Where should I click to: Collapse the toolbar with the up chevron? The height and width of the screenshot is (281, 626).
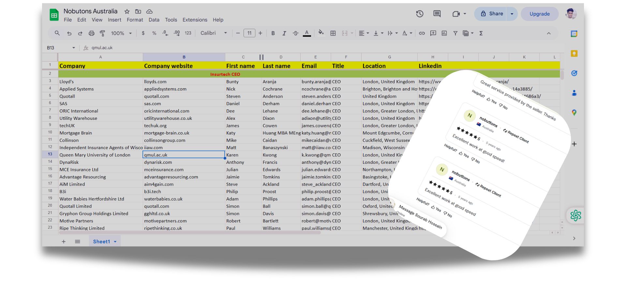[549, 33]
